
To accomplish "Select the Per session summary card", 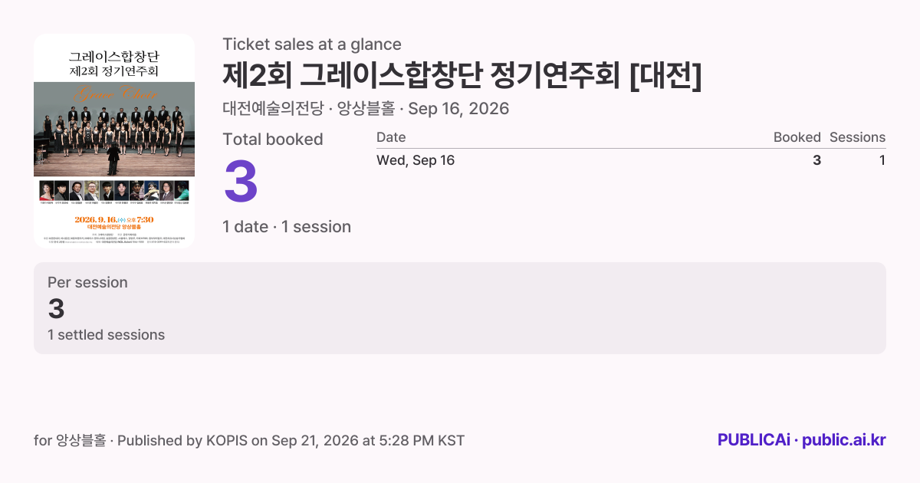I will [x=460, y=308].
